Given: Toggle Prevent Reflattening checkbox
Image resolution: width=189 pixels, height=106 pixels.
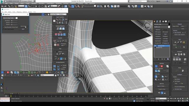Looking at the screenshot, I should coord(174,87).
